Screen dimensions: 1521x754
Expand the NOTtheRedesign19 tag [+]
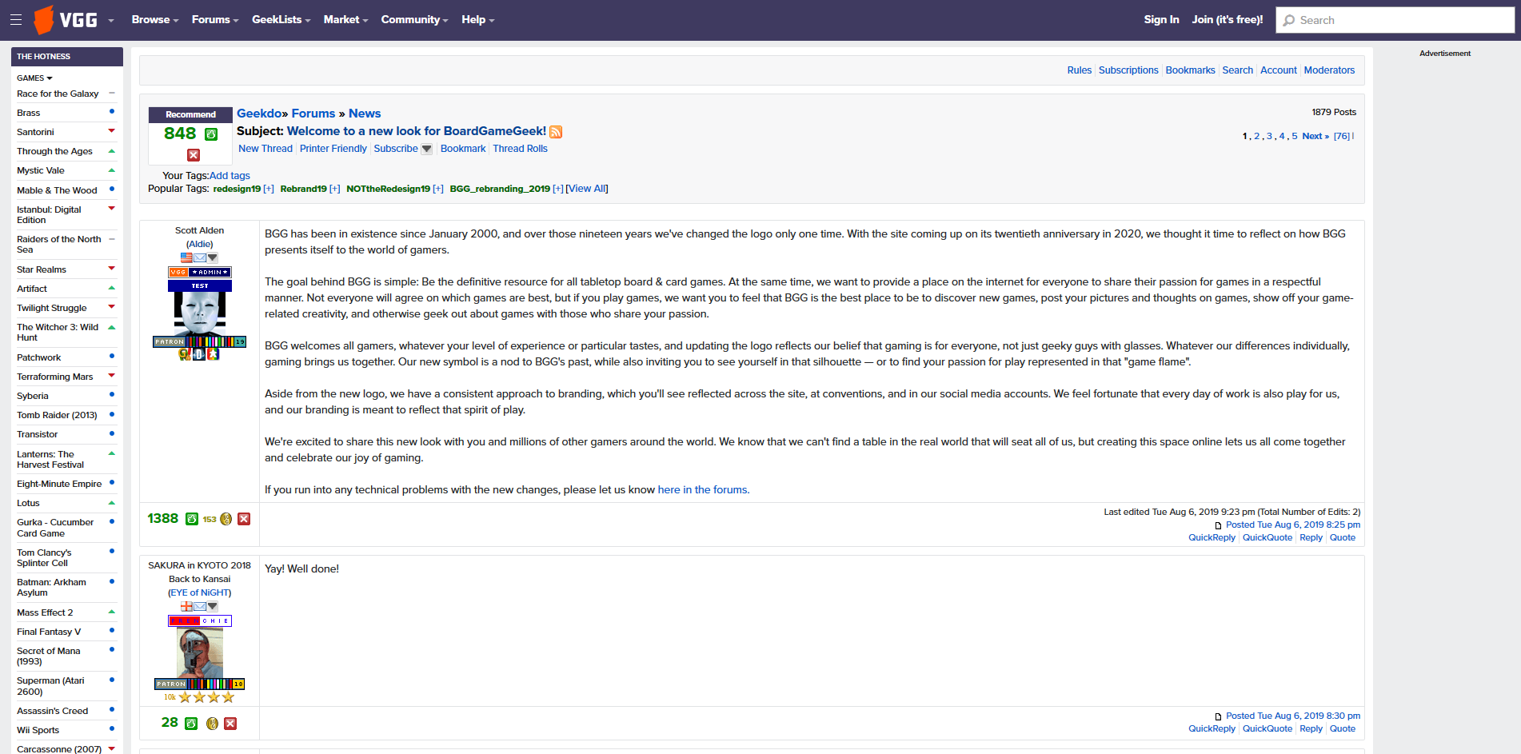tap(438, 189)
